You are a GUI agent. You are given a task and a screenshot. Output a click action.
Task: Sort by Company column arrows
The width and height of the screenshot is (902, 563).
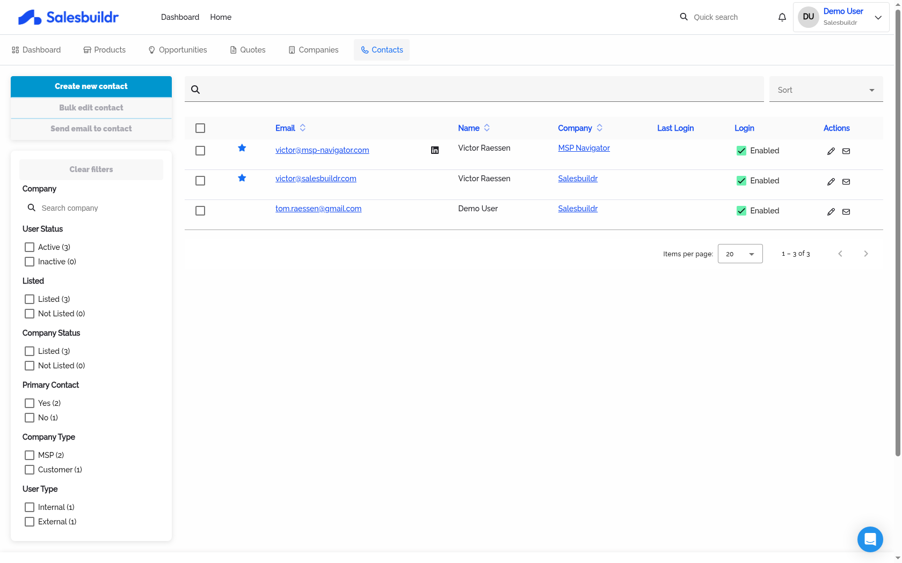click(x=600, y=128)
